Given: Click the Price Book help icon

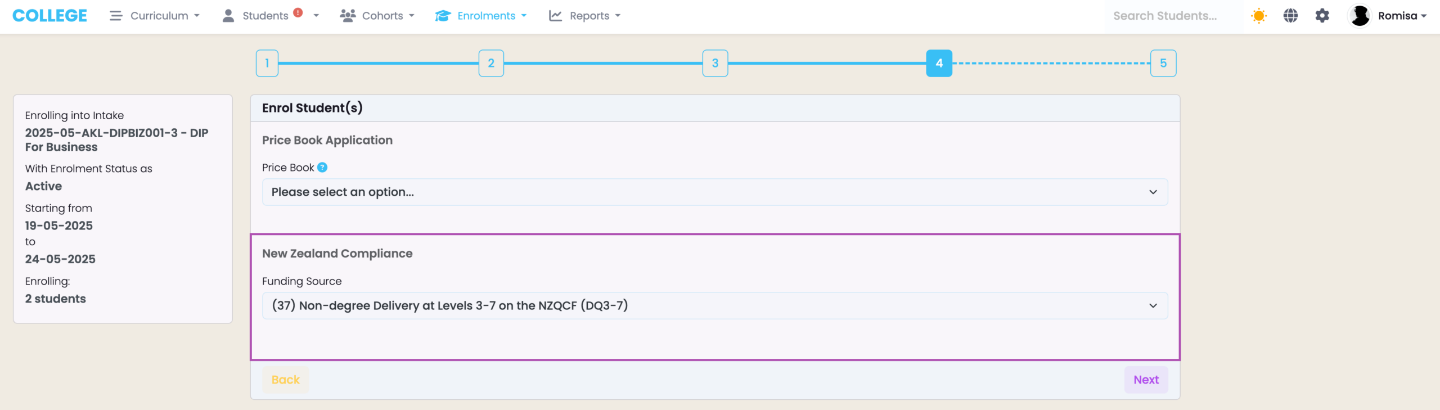Looking at the screenshot, I should 322,168.
